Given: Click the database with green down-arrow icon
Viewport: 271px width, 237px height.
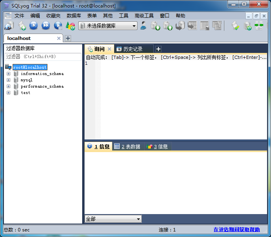Looking at the screenshot, I should click(155, 26).
